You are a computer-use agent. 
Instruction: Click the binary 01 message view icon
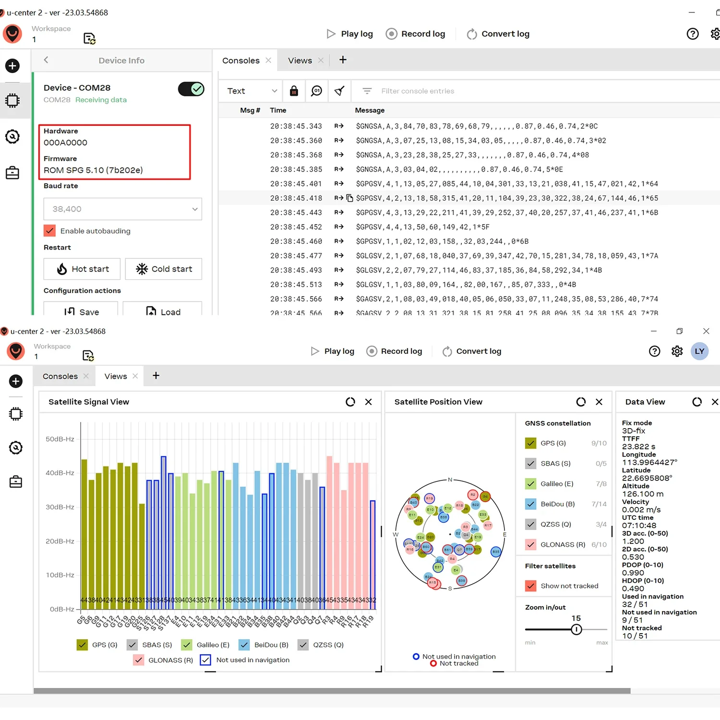point(316,91)
